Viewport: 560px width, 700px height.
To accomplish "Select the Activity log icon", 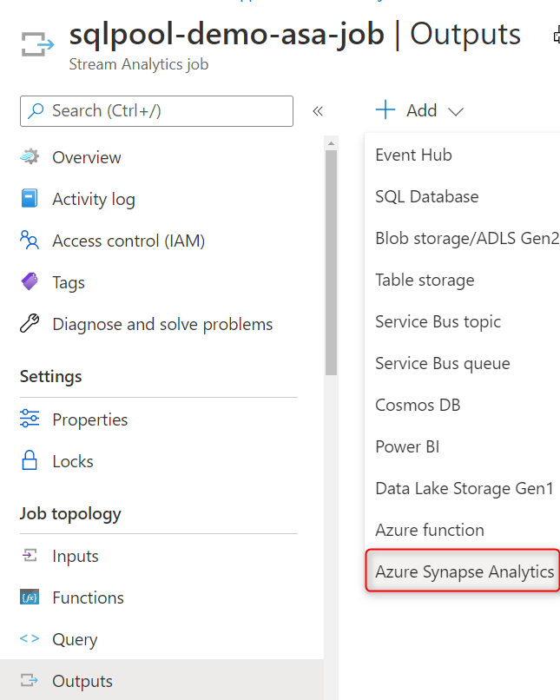I will 30,199.
